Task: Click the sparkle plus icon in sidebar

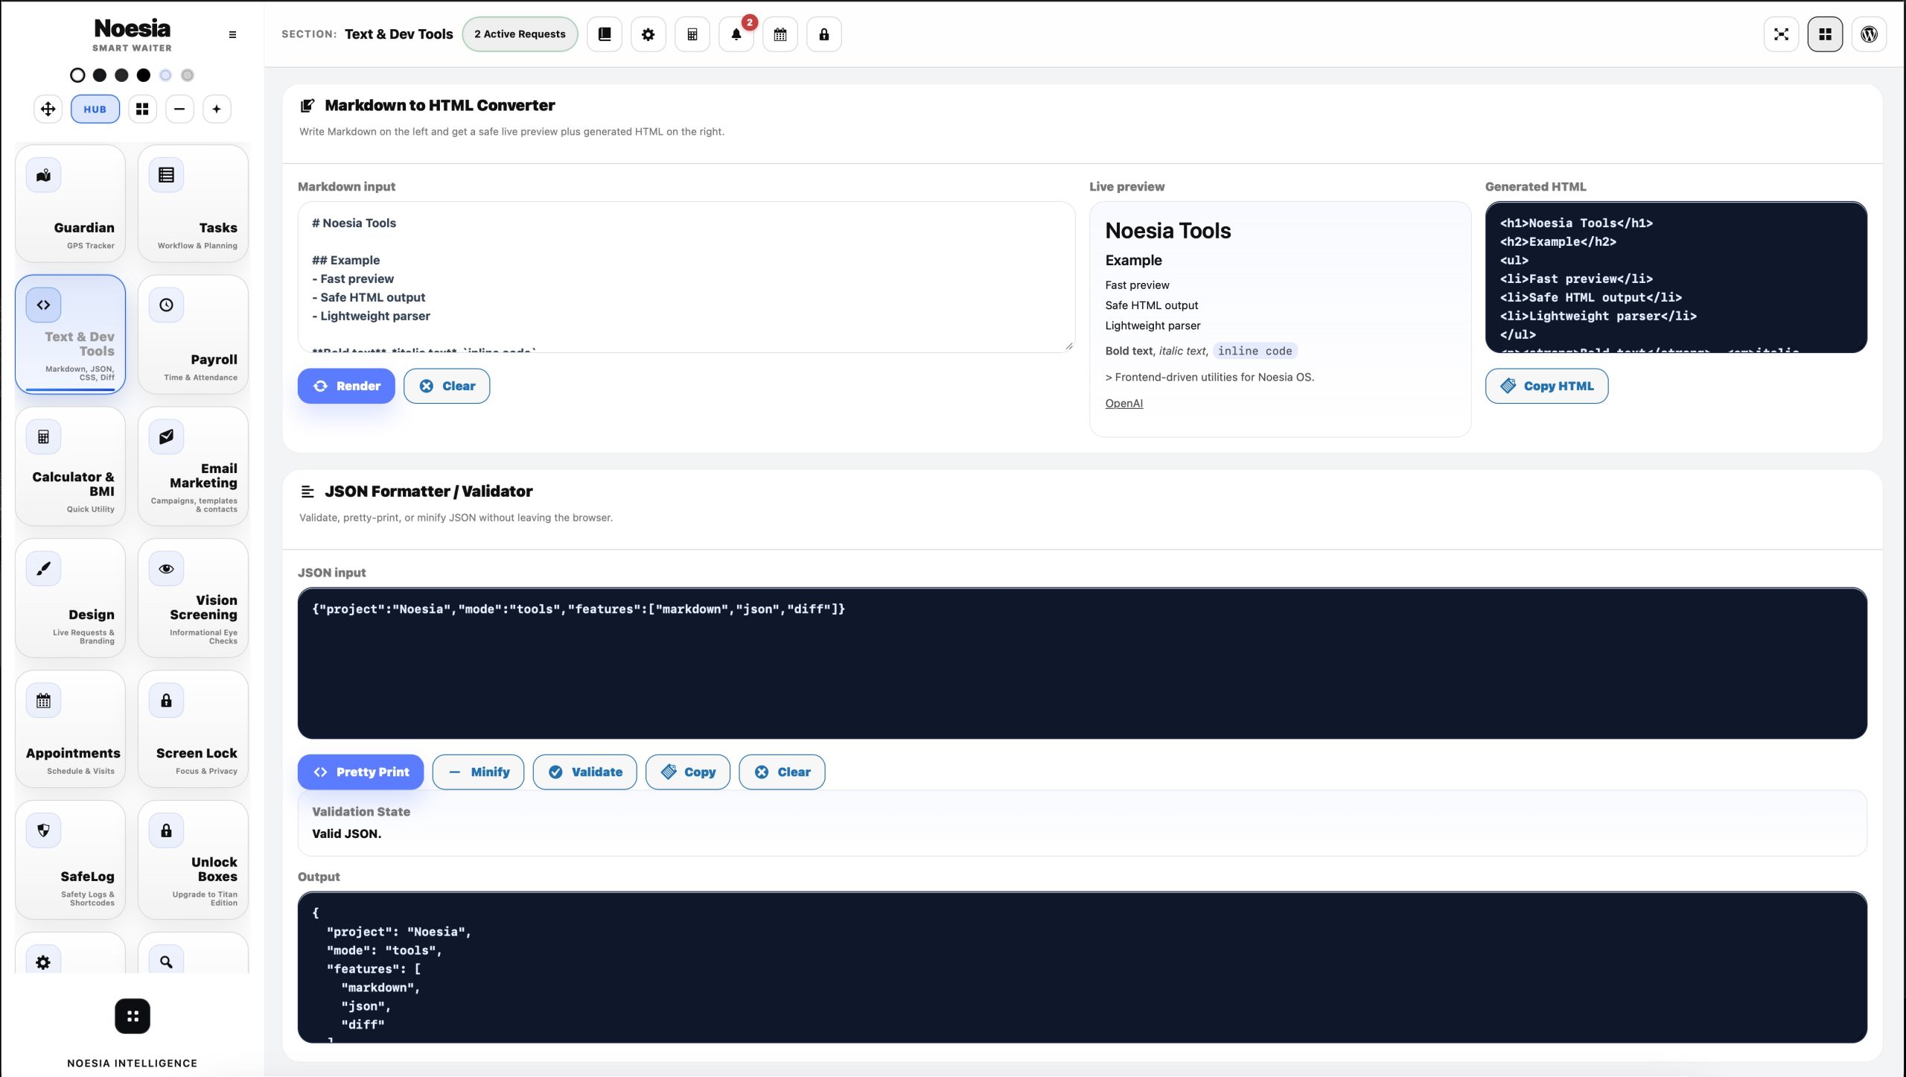Action: (x=217, y=109)
